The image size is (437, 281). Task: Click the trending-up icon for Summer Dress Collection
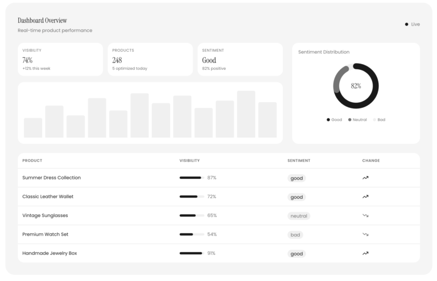point(365,178)
